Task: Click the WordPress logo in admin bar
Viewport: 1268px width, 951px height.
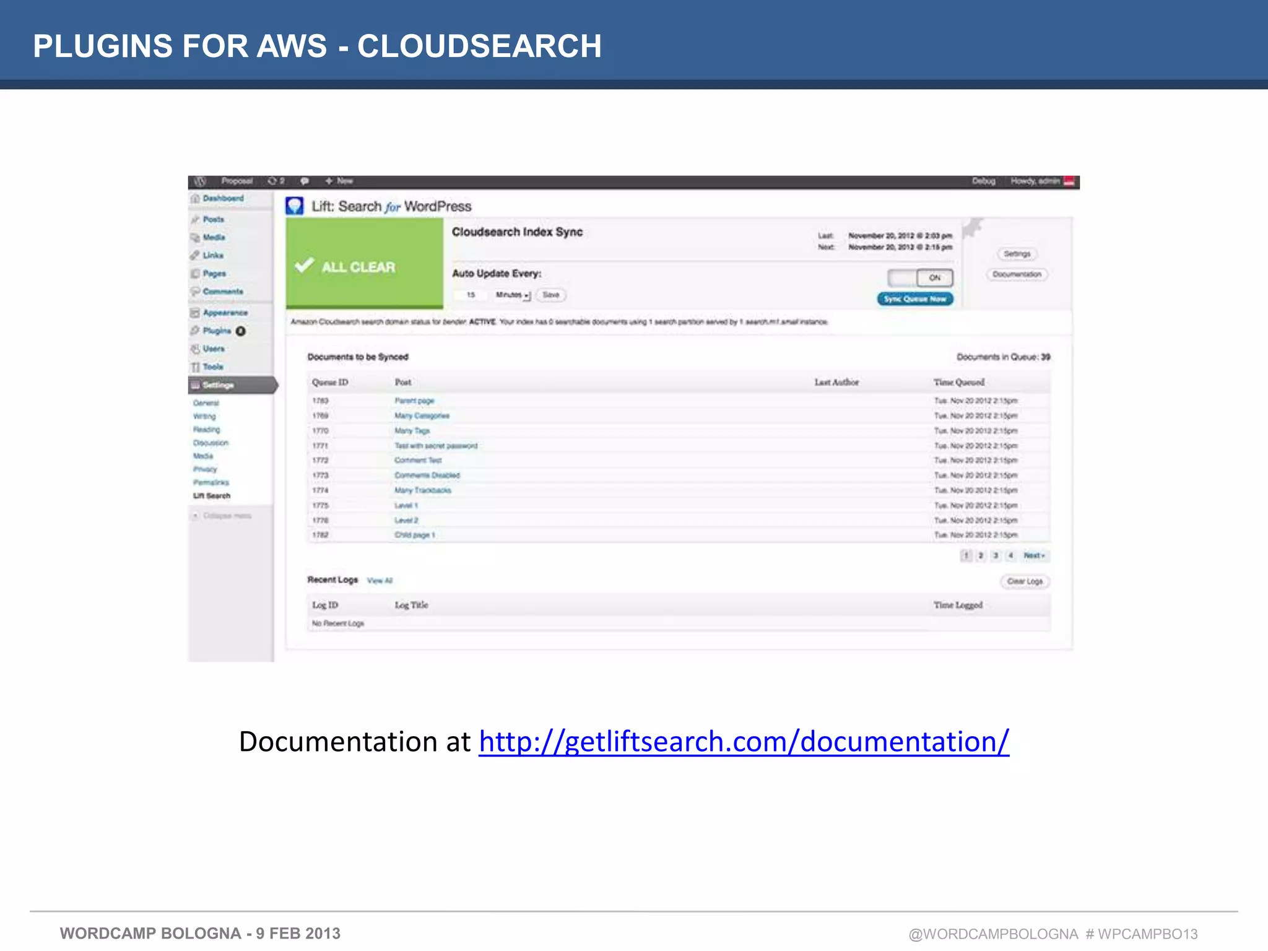Action: click(x=199, y=181)
